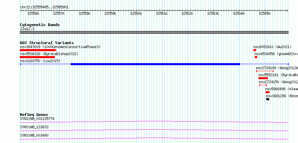This screenshot has height=143, width=298.
Task: Click the 32559k ruler tick label
Action: 110,13
